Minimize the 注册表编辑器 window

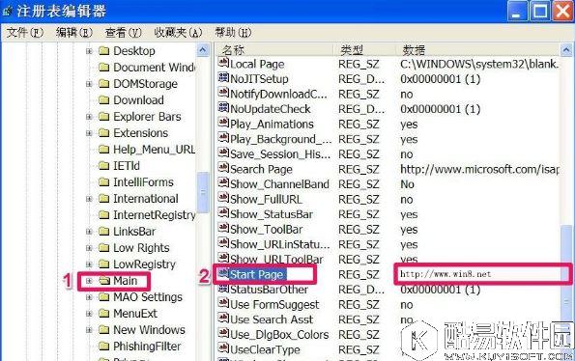tap(517, 12)
